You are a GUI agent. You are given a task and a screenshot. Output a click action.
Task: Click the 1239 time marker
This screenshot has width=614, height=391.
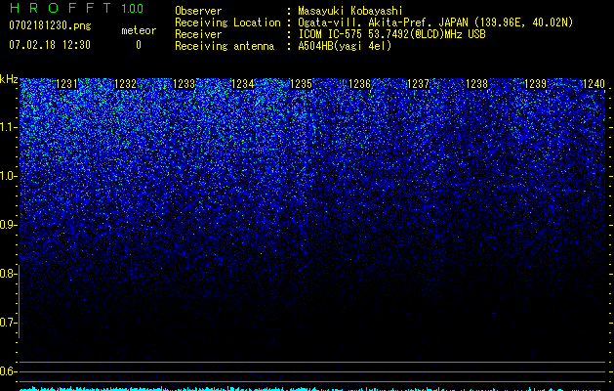(x=535, y=84)
